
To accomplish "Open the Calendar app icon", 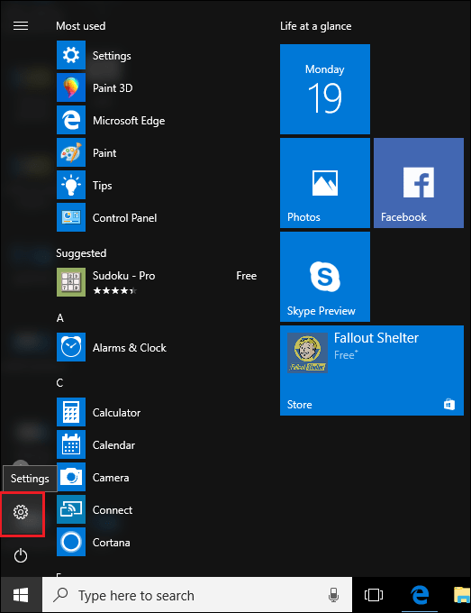I will point(71,444).
